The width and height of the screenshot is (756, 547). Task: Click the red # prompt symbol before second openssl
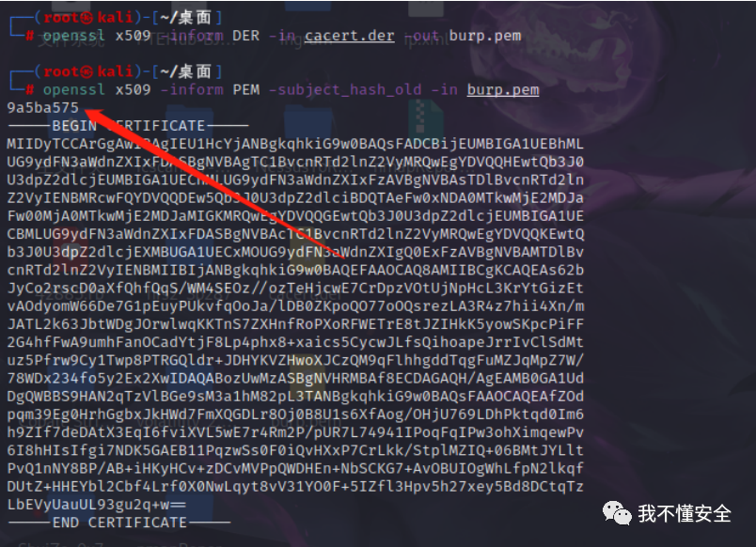coord(30,89)
